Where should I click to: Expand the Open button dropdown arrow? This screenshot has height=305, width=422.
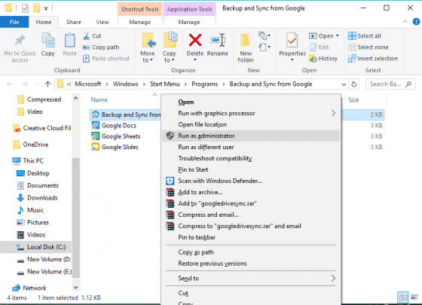338,36
